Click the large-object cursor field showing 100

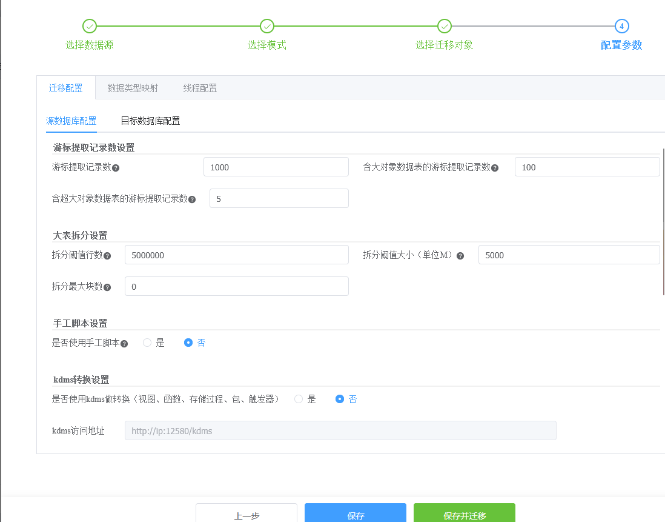tap(587, 167)
